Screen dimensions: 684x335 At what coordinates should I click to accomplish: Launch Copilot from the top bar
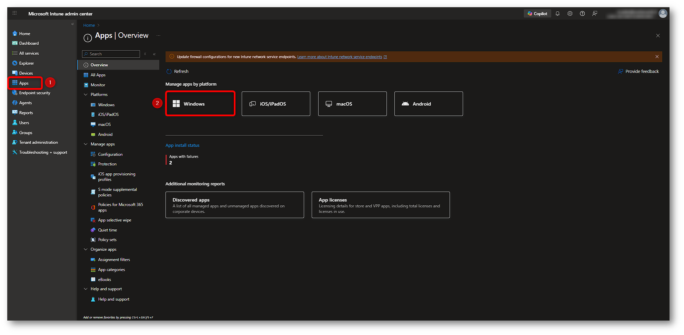(x=537, y=14)
